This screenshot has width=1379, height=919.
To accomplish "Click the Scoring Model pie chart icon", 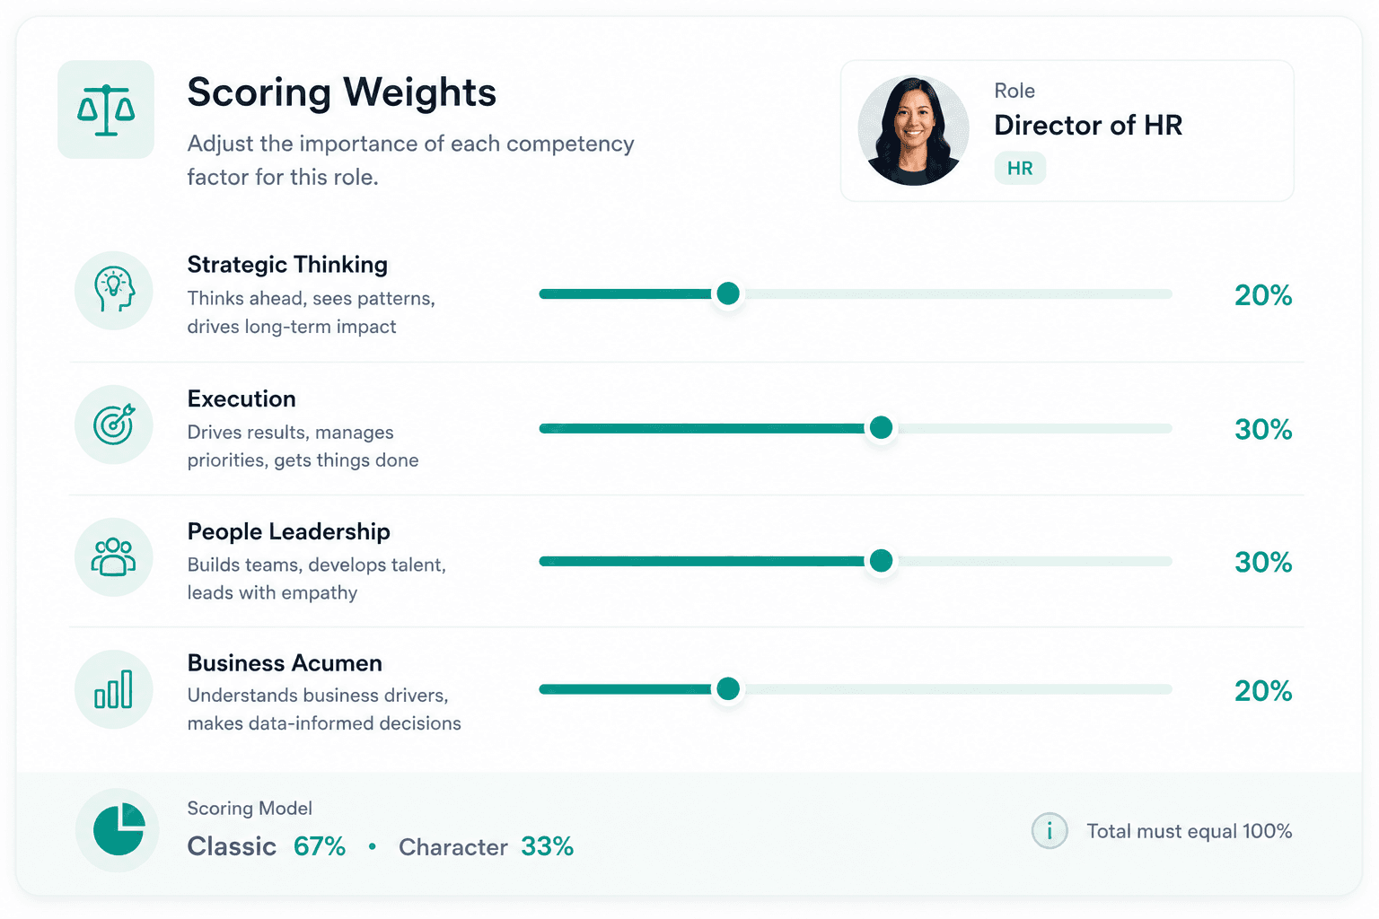I will [x=118, y=830].
